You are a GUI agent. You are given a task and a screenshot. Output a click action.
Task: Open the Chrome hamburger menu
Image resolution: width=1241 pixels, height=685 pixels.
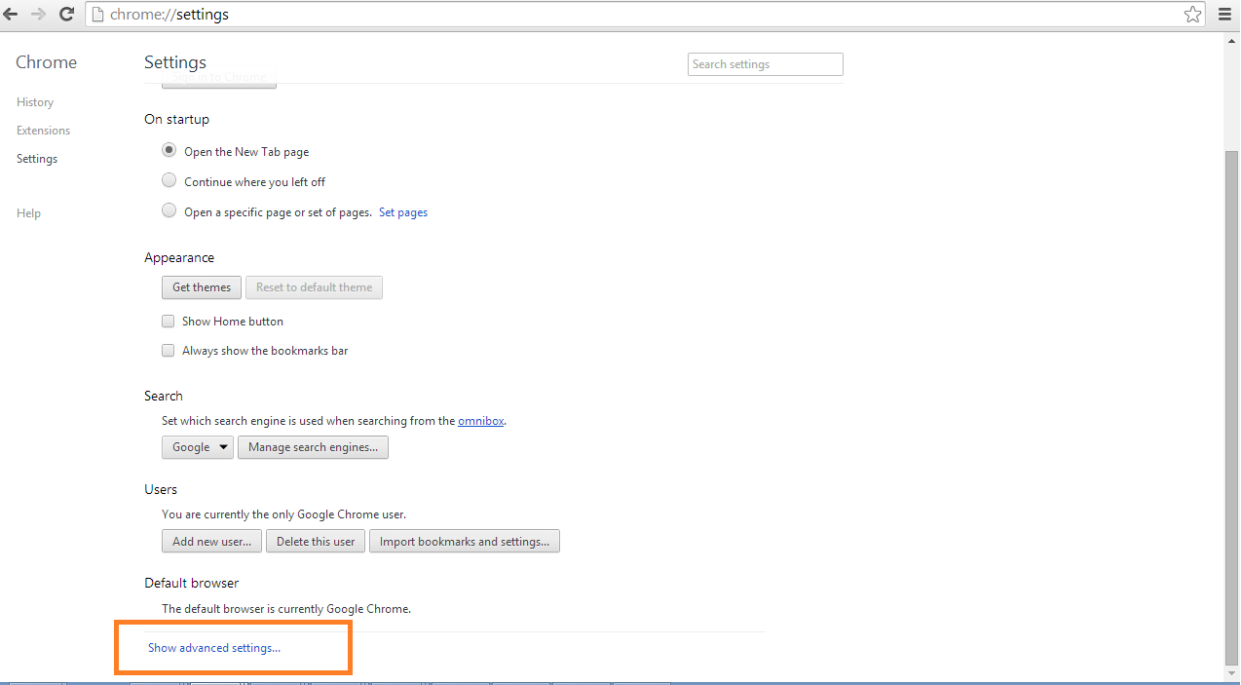(x=1224, y=15)
